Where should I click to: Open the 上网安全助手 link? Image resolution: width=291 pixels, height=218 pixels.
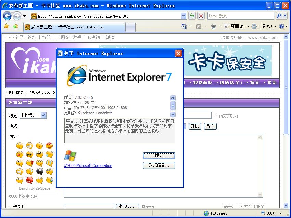pyautogui.click(x=69, y=37)
